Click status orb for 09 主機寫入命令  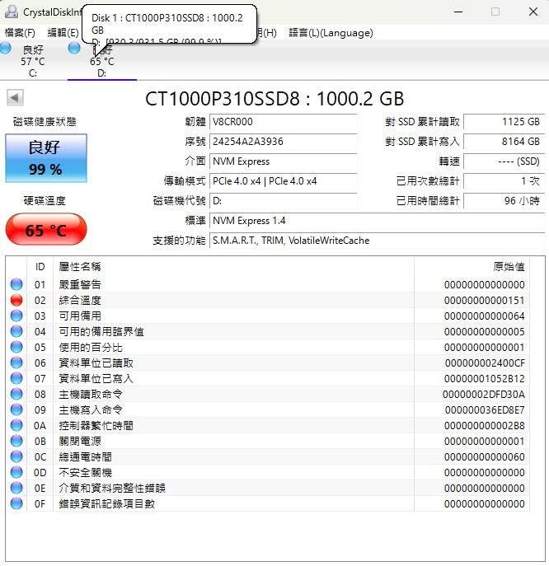pos(16,409)
